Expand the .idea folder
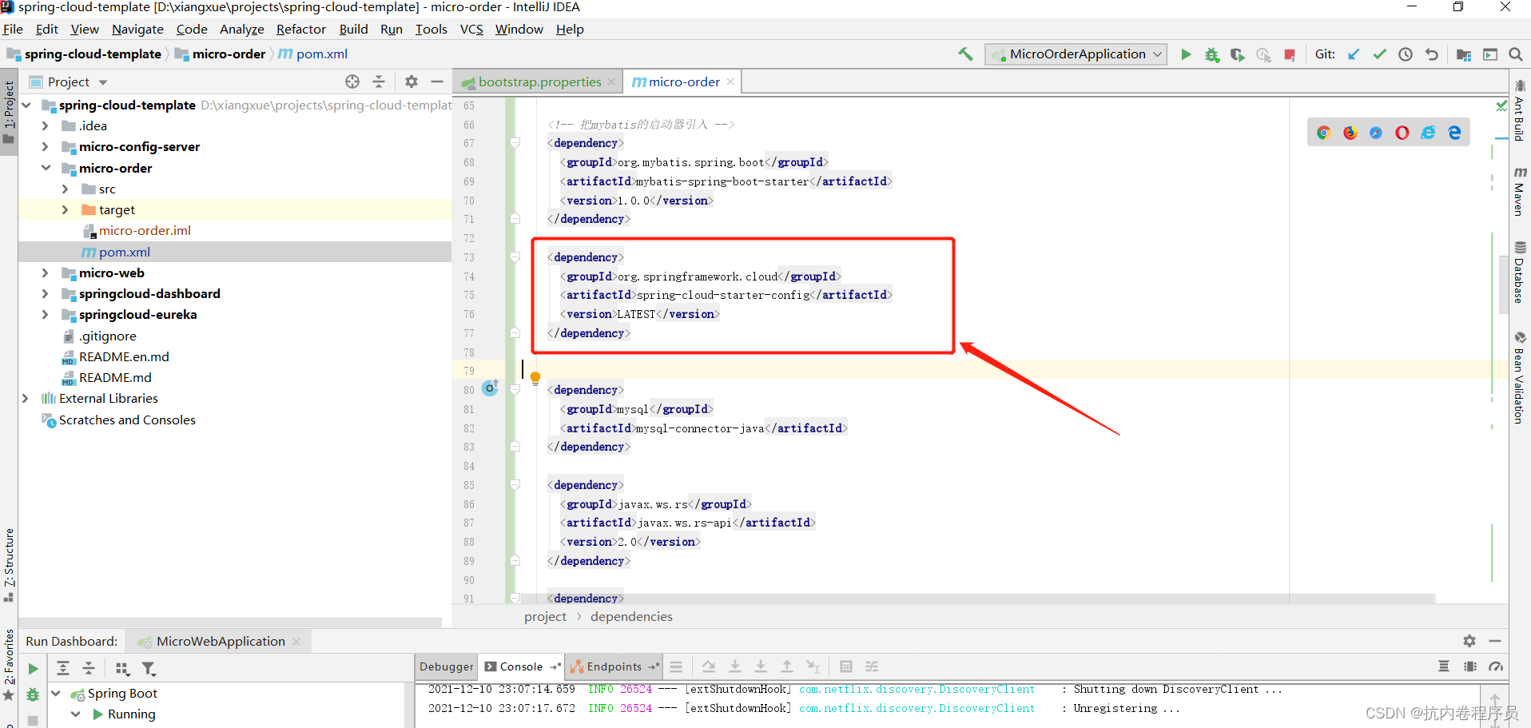Viewport: 1531px width, 728px height. click(x=46, y=125)
